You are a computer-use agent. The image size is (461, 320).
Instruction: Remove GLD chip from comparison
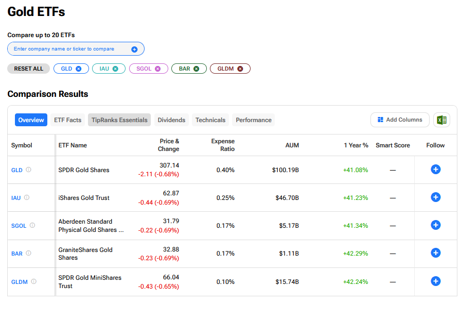click(x=79, y=69)
